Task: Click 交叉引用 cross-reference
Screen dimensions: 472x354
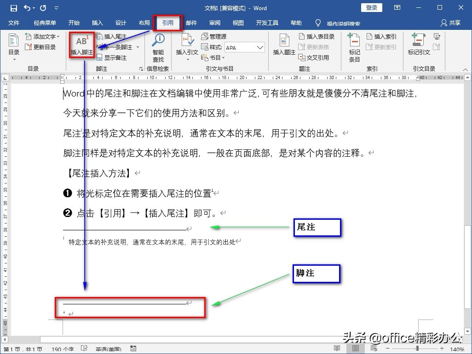Action: pos(314,58)
